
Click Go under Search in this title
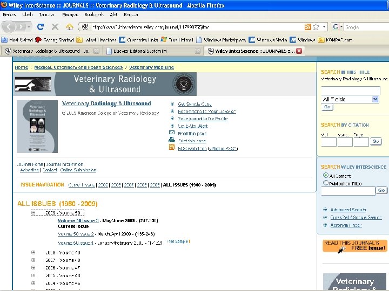click(x=327, y=107)
